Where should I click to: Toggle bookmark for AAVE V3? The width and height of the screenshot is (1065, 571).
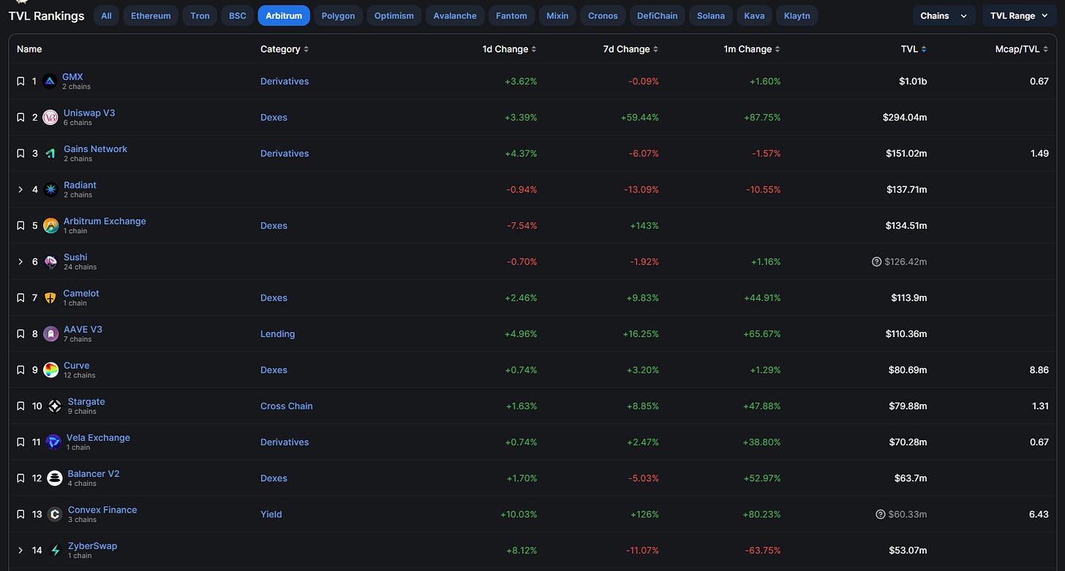[x=20, y=334]
